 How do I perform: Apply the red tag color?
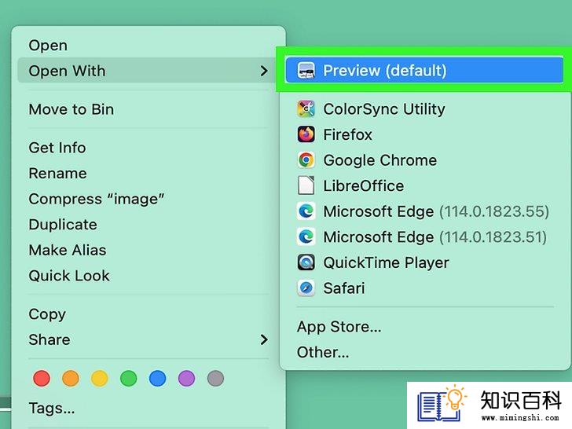[42, 378]
